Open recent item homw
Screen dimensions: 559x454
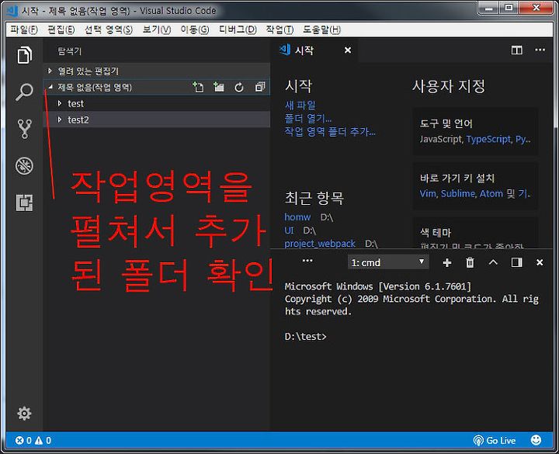pos(297,217)
